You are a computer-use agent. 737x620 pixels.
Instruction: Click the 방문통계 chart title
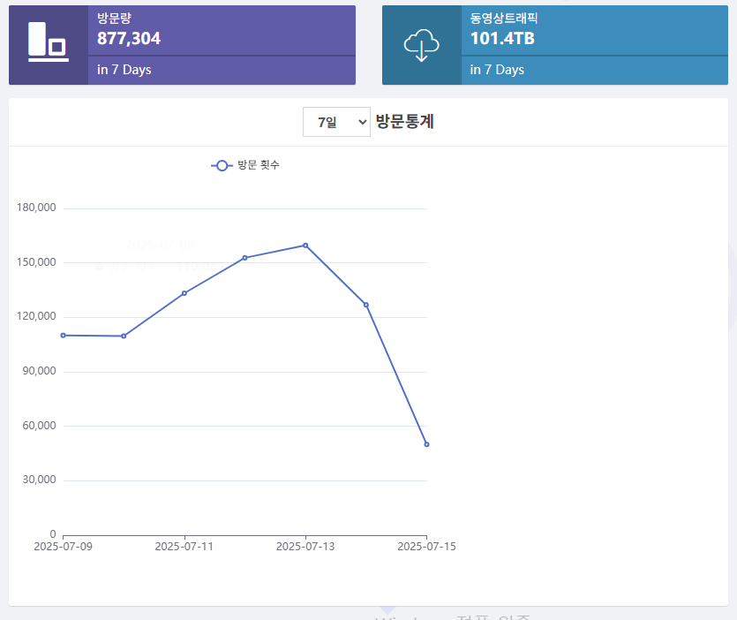tap(404, 122)
